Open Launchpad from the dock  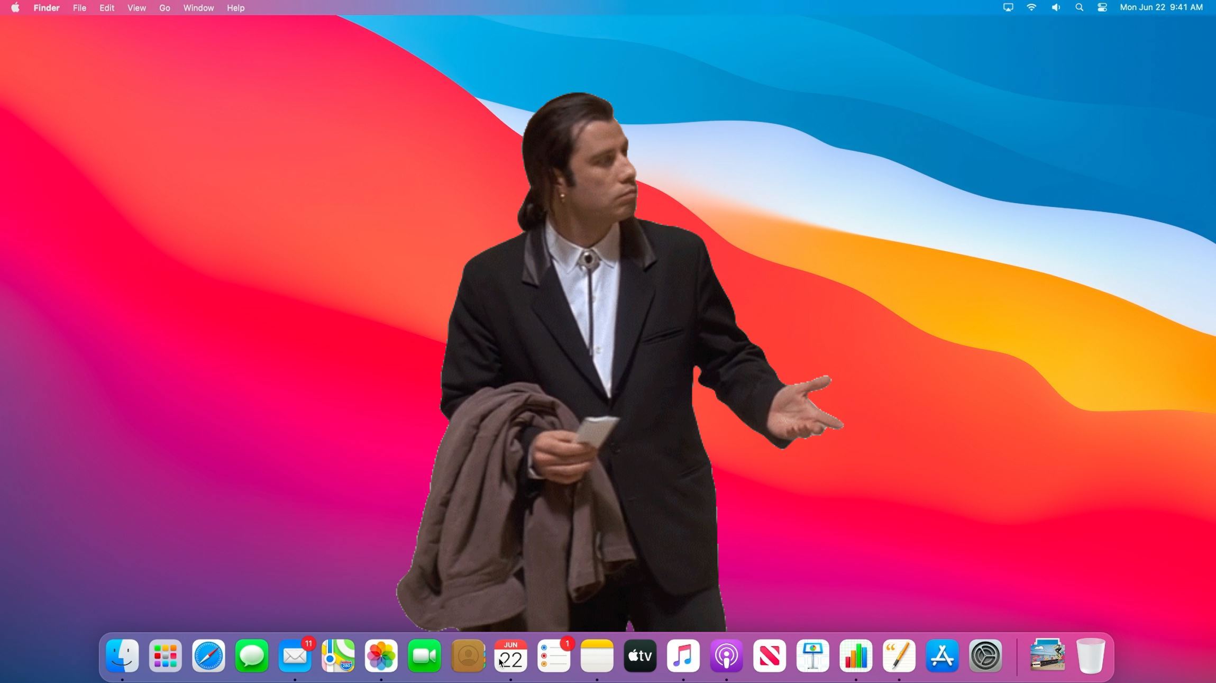(x=166, y=656)
